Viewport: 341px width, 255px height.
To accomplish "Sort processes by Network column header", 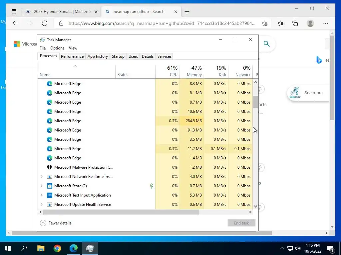I will 240,72.
